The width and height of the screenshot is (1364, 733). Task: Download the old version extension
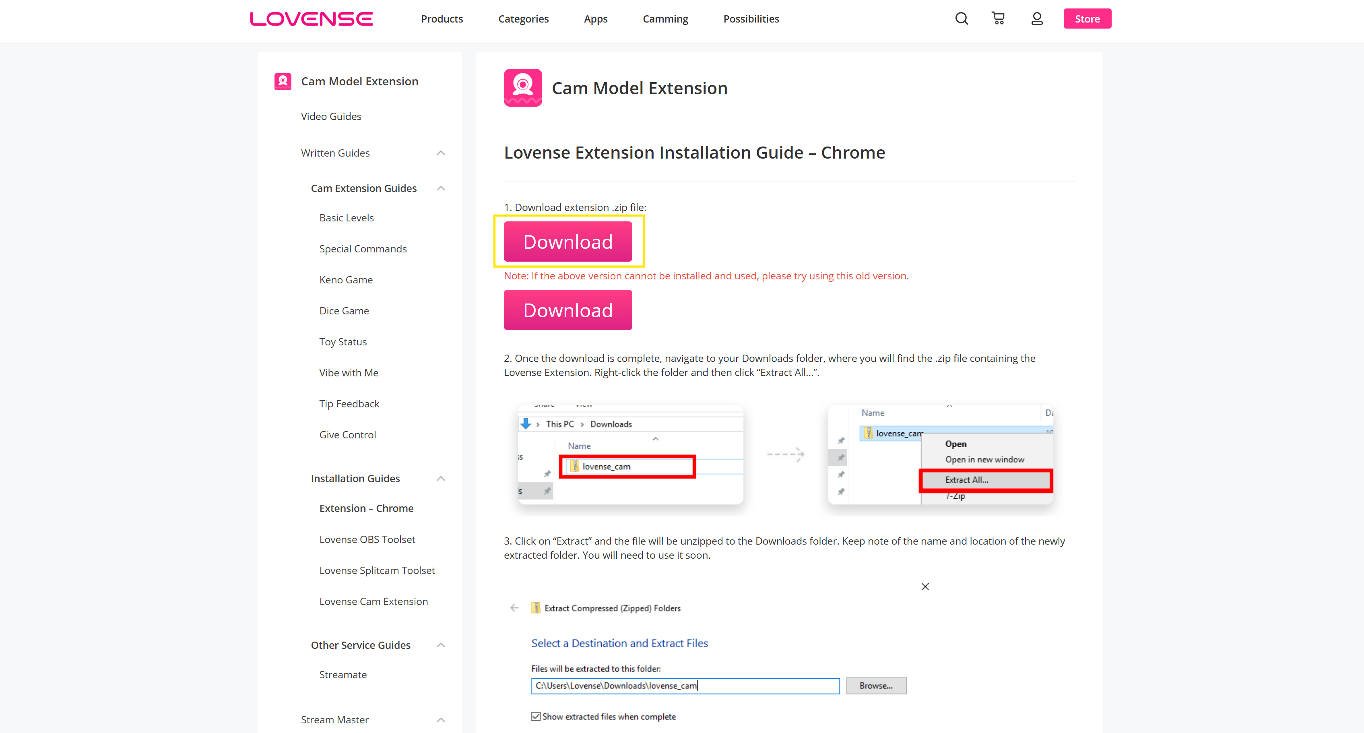point(567,310)
